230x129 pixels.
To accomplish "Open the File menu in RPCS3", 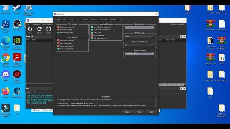I will (28, 24).
